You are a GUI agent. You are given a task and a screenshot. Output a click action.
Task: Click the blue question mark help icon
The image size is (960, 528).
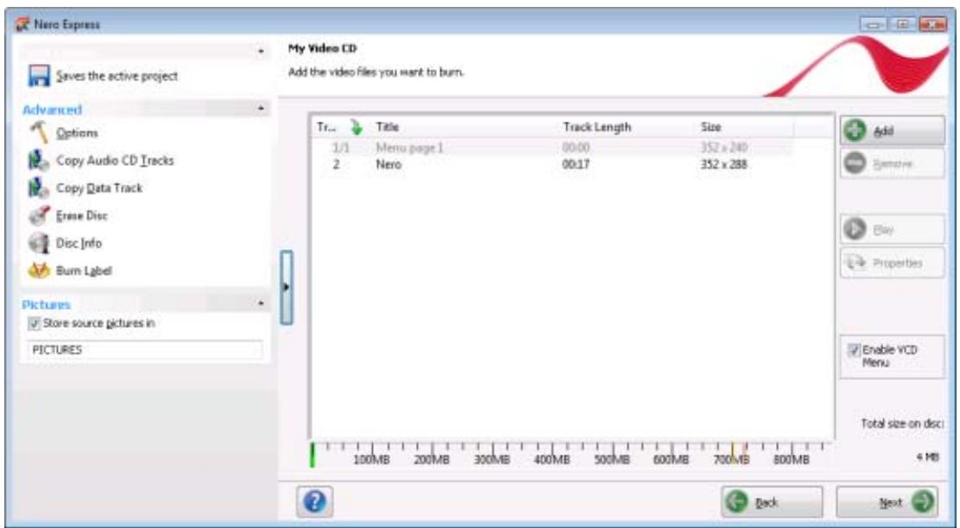pos(315,502)
